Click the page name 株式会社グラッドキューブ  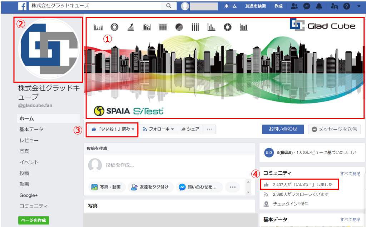click(x=49, y=92)
